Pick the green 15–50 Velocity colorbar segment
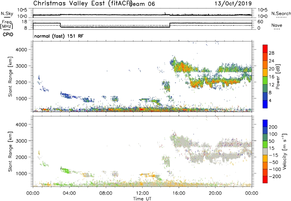This screenshot has height=201, width=291. pos(265,144)
